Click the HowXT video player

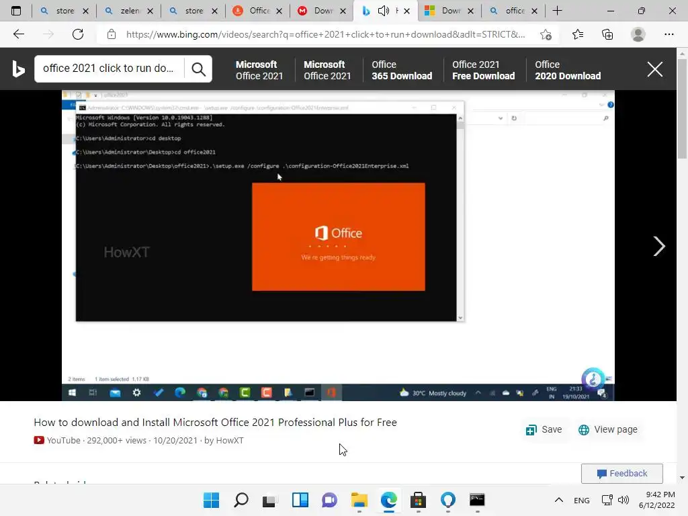click(338, 245)
